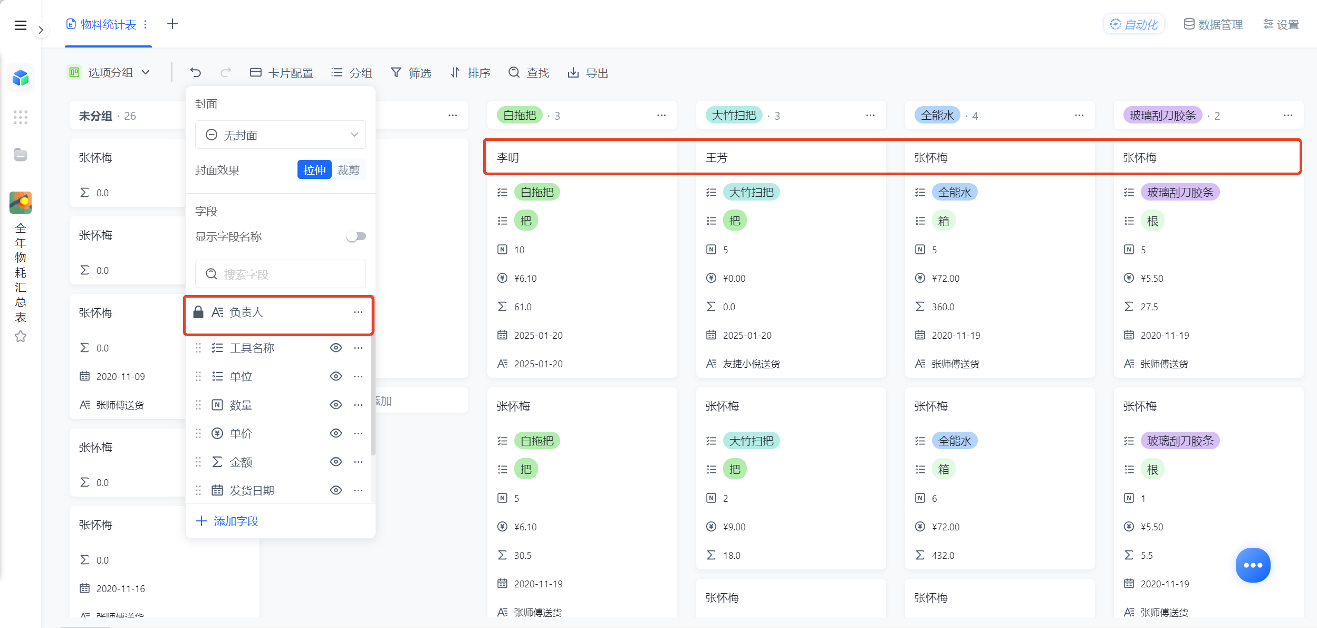Click the lock icon beside 负责人

point(198,312)
